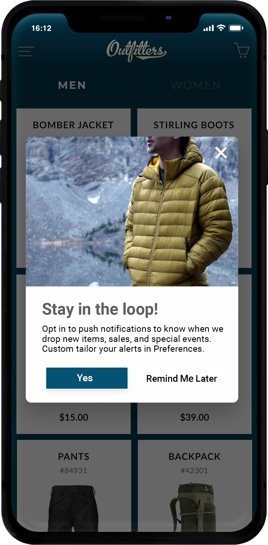Click the Yes button
This screenshot has width=268, height=545.
(87, 378)
